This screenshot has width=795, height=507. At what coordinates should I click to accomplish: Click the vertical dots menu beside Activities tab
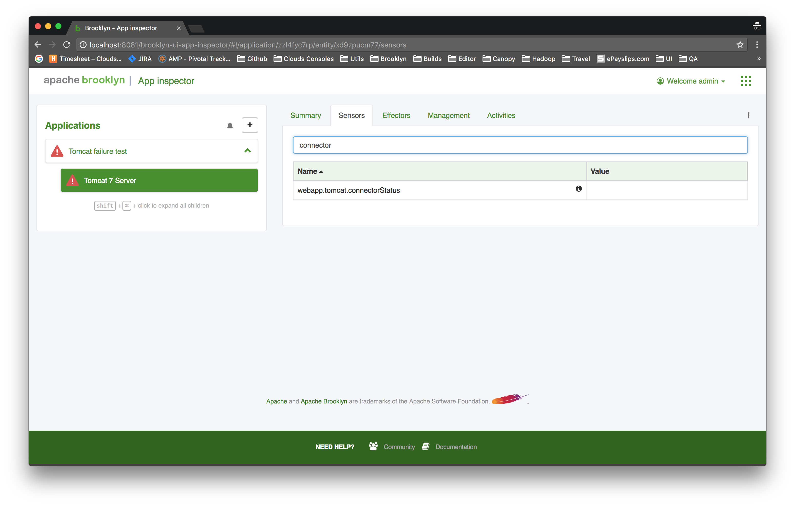(x=748, y=115)
